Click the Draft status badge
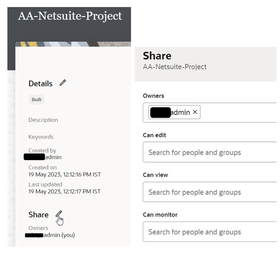The height and width of the screenshot is (254, 280). point(37,100)
